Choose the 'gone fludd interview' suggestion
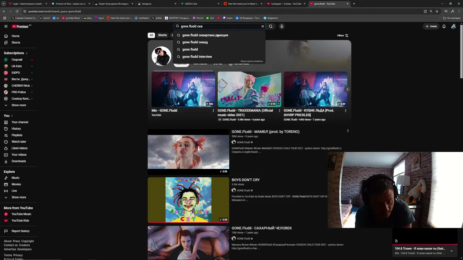 coord(219,57)
